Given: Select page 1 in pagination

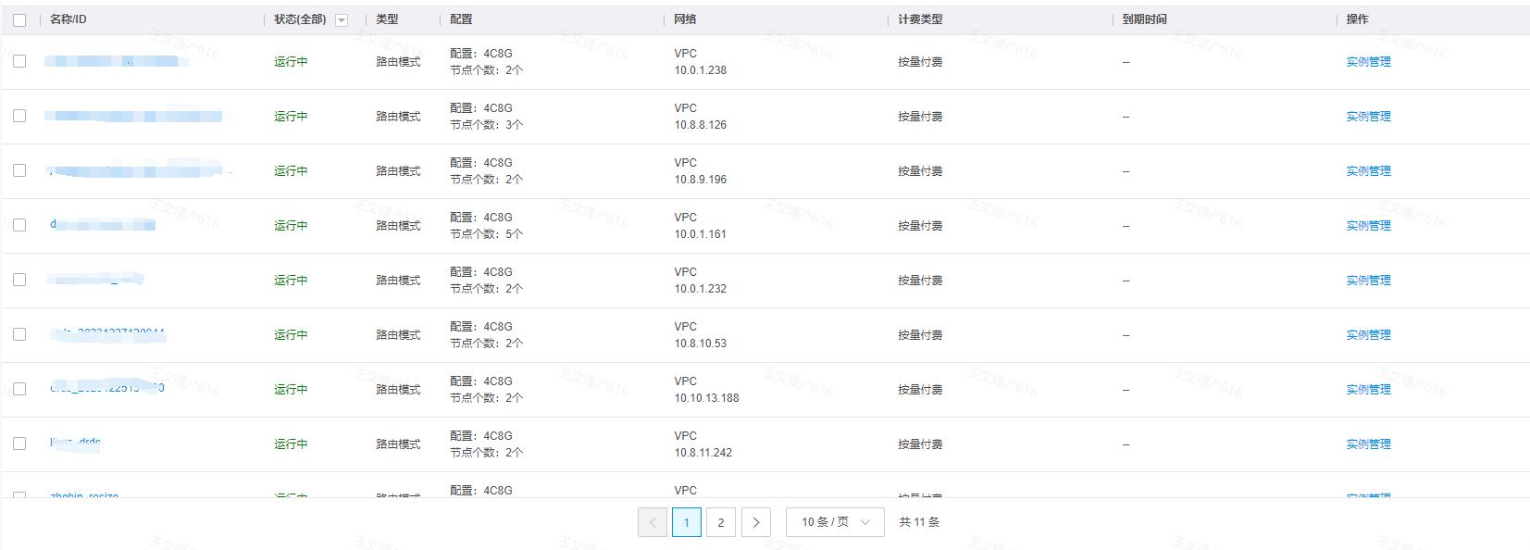Looking at the screenshot, I should 687,522.
